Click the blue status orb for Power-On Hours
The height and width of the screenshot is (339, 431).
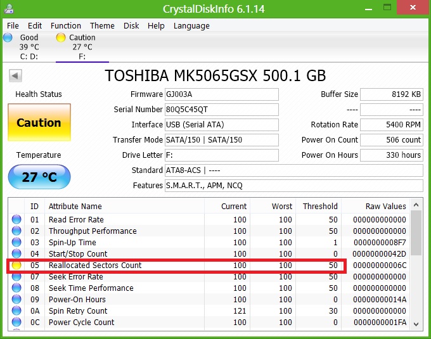click(x=16, y=299)
